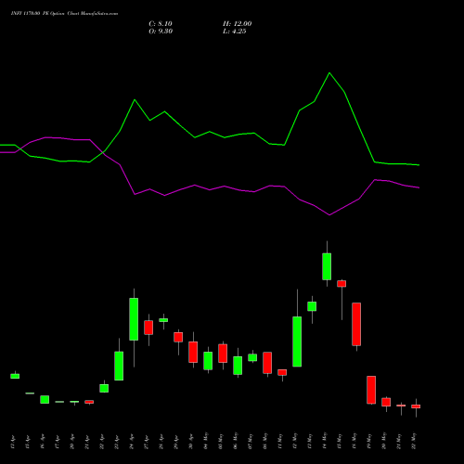Click the 19 May date label
The image size is (464, 464).
369,441
